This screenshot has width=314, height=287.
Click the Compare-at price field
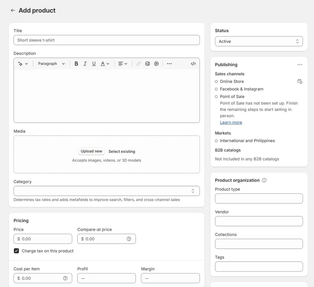click(x=107, y=239)
